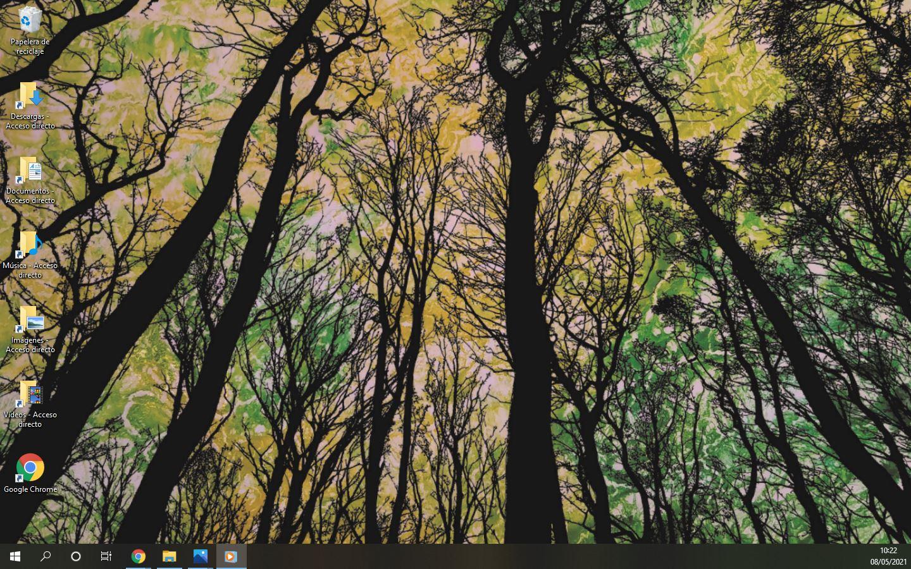The image size is (911, 569).
Task: Open Windows Media Player in taskbar
Action: tap(231, 556)
